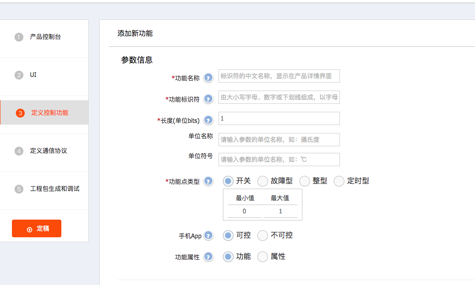Open help icon next to 功能属性
The image size is (475, 285).
(208, 257)
